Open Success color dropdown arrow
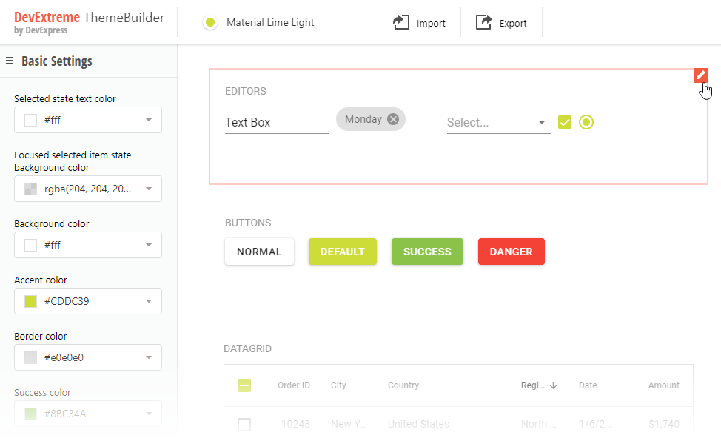 [x=149, y=414]
